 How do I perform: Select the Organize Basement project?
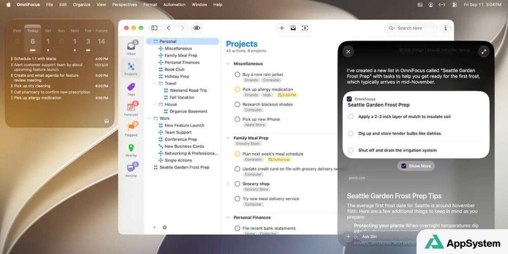point(188,111)
